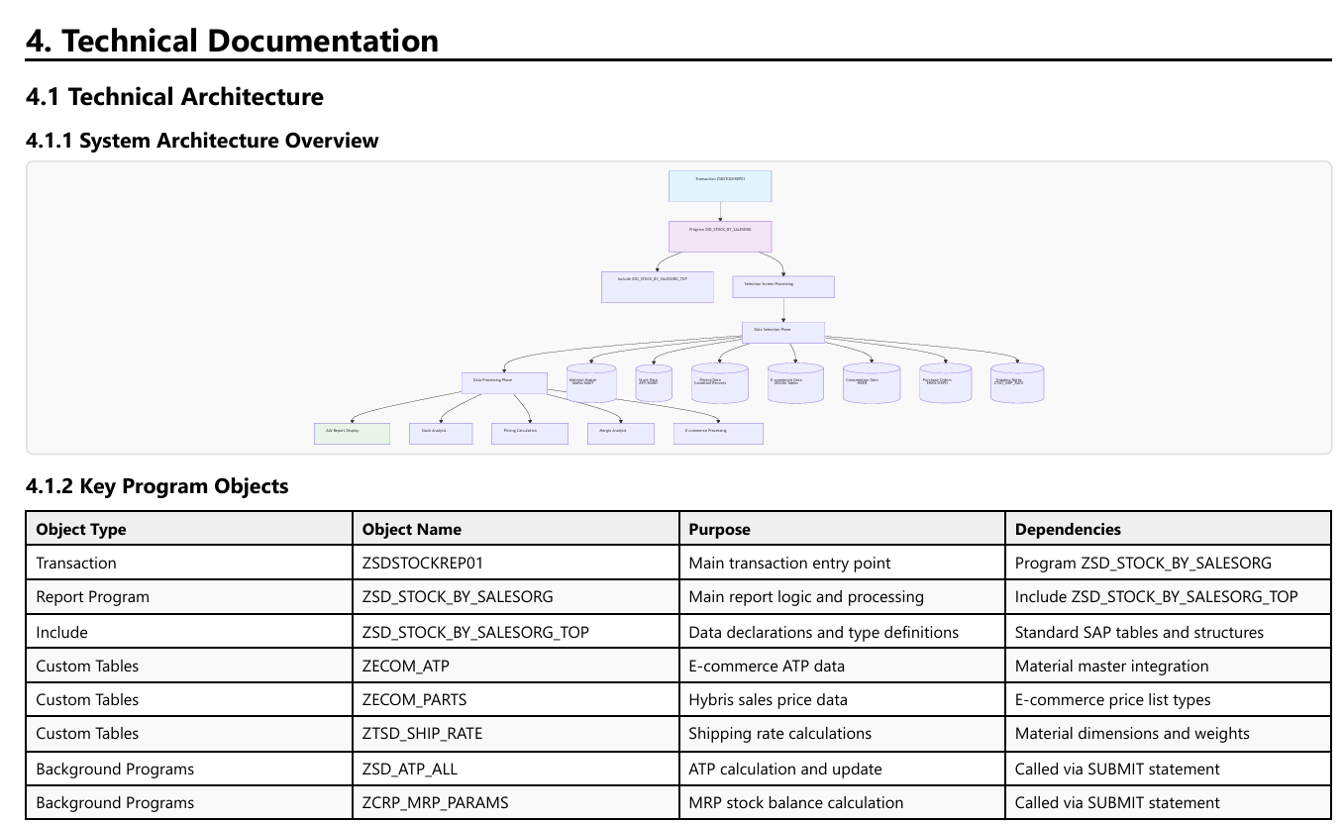Select the E-commerce Data cylinder node
The image size is (1344, 824).
click(x=795, y=382)
